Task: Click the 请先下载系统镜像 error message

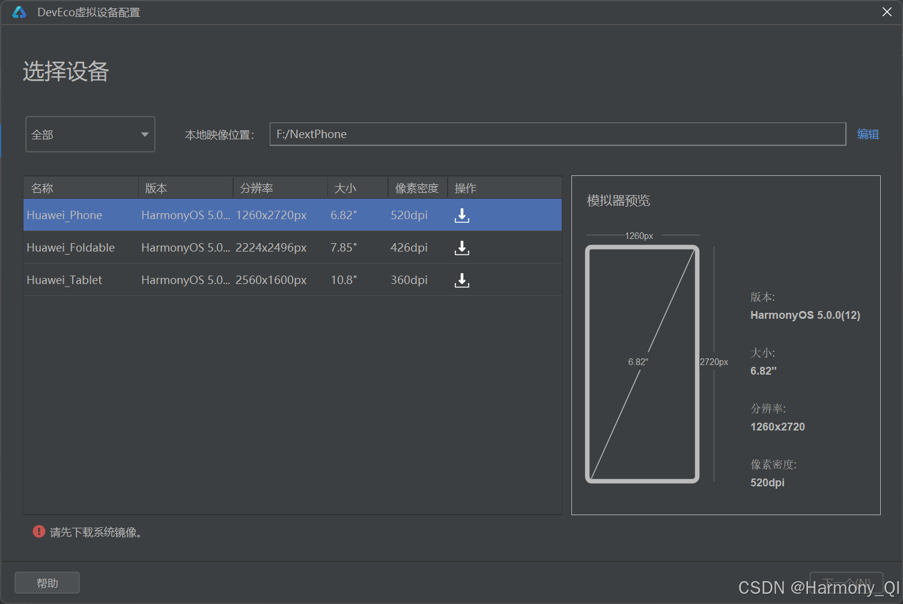Action: [96, 533]
